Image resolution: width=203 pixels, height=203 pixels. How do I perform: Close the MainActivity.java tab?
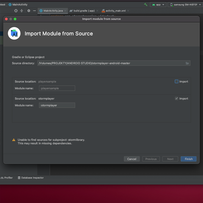click(65, 11)
